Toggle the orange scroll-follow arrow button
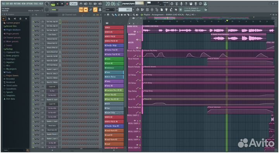 point(86,10)
